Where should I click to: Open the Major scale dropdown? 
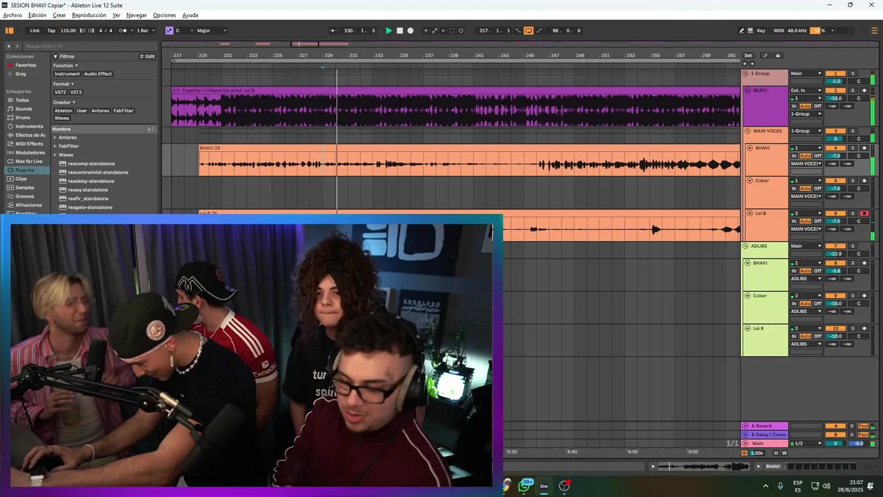(211, 30)
